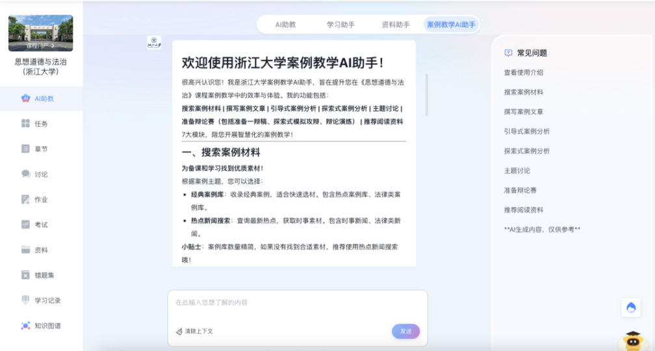655x351 pixels.
Task: Open the 查看使用介绍 FAQ link
Action: pos(524,73)
